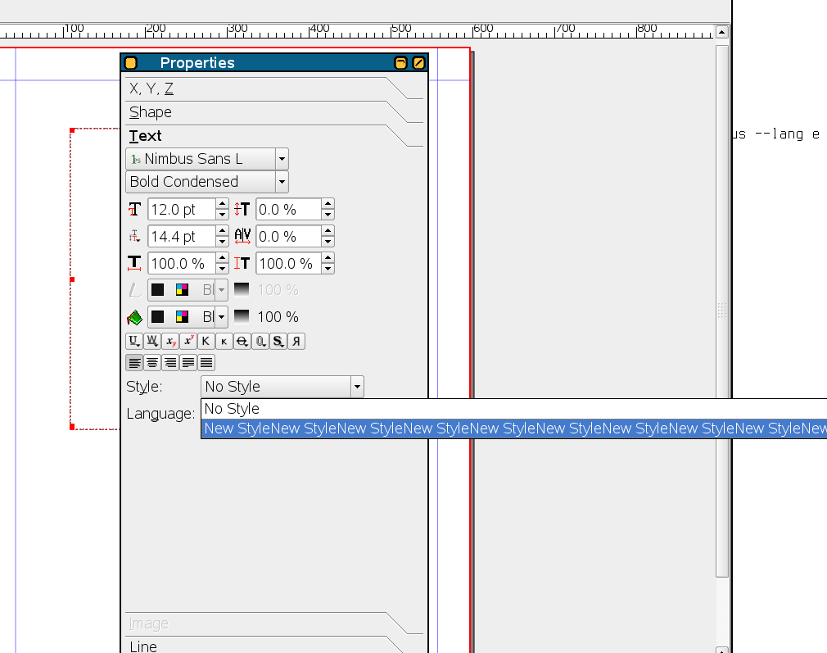Open the Shape tab
This screenshot has width=827, height=653.
(151, 112)
